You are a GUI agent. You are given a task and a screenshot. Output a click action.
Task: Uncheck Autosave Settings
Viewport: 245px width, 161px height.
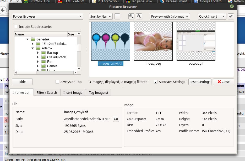156,82
